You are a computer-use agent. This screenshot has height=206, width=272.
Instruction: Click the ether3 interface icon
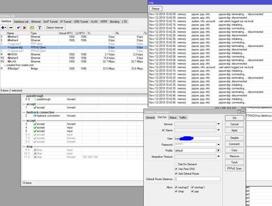(x=9, y=37)
